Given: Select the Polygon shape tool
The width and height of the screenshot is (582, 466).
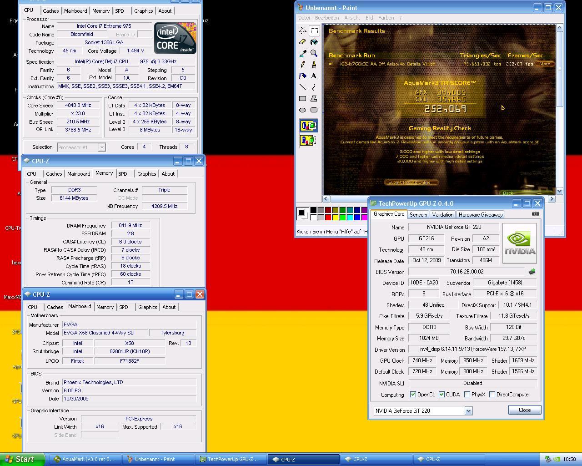Looking at the screenshot, I should point(314,98).
